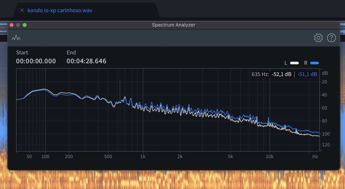
Task: Open the help question mark icon
Action: click(331, 38)
